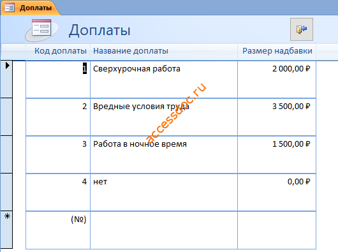Image resolution: width=338 pixels, height=252 pixels.
Task: Click the нет name field
Action: pos(164,192)
